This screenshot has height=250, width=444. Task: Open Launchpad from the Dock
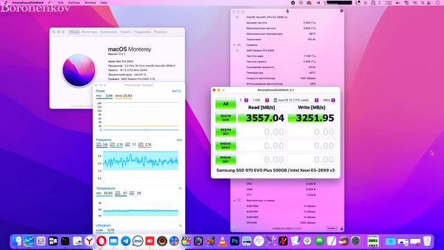(41, 241)
